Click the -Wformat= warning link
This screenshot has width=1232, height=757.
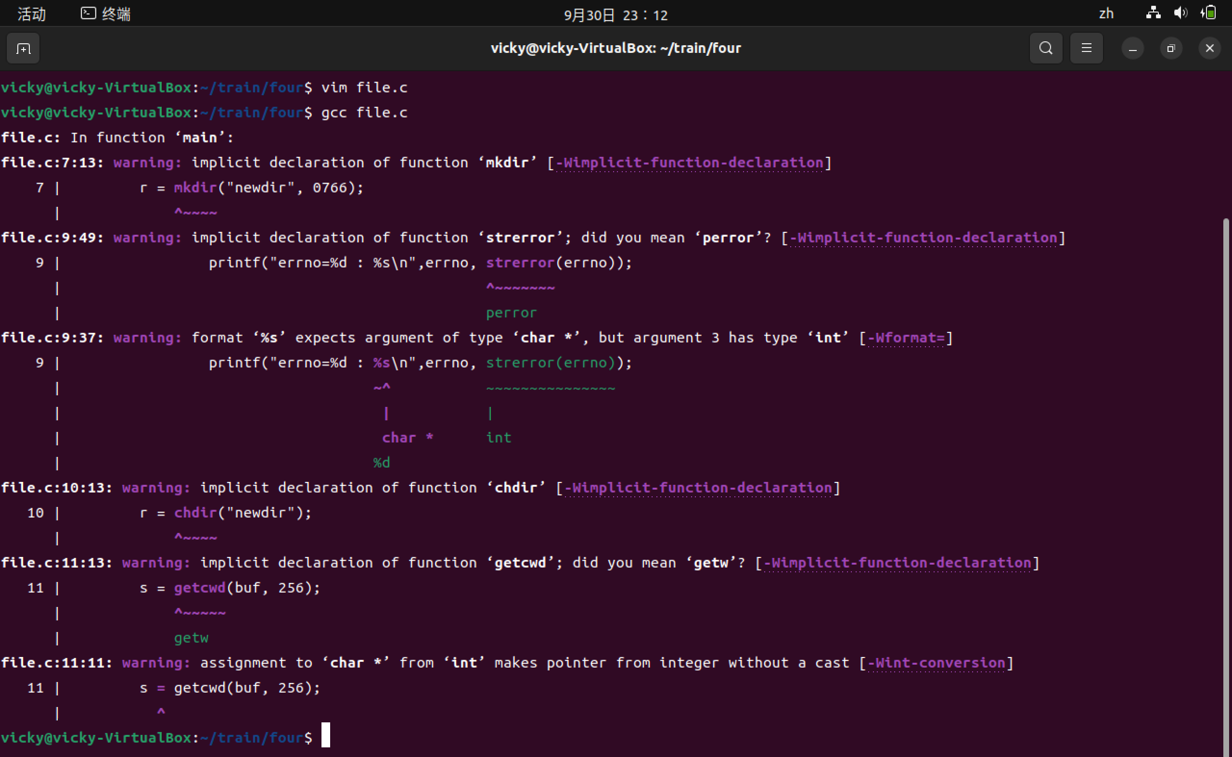point(906,338)
